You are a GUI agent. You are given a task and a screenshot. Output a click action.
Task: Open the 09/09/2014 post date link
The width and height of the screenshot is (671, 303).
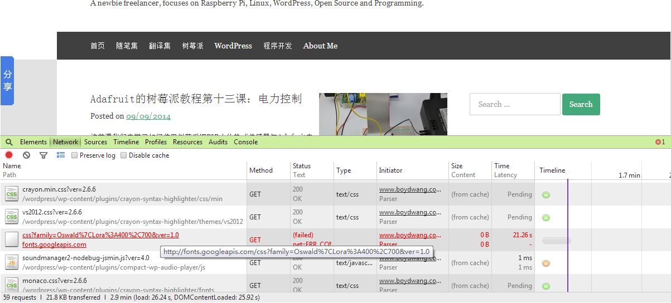tap(148, 116)
